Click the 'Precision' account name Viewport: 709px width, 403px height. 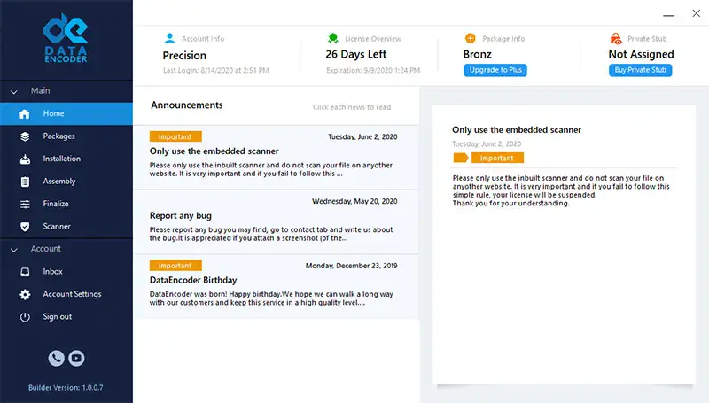[x=184, y=56]
